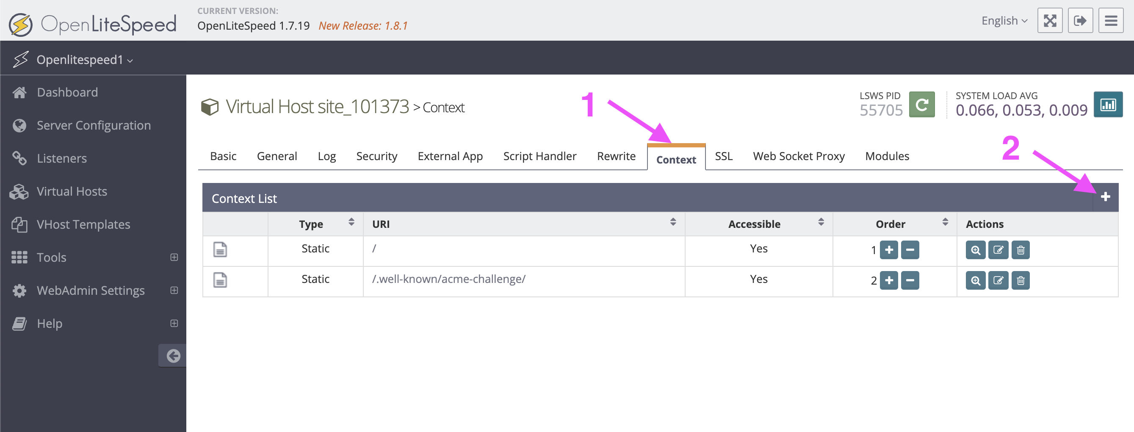
Task: Open the SSL tab
Action: pos(723,156)
